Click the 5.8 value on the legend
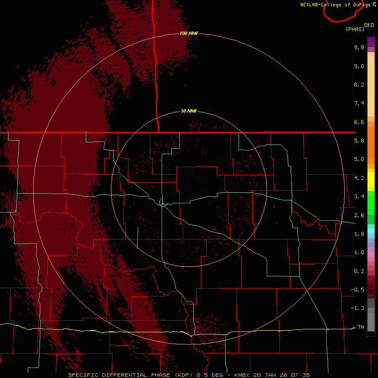Viewport: 378px width, 378px height. pyautogui.click(x=359, y=141)
